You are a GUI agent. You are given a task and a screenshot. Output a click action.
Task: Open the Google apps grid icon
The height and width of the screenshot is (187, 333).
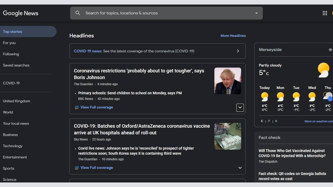pos(325,13)
